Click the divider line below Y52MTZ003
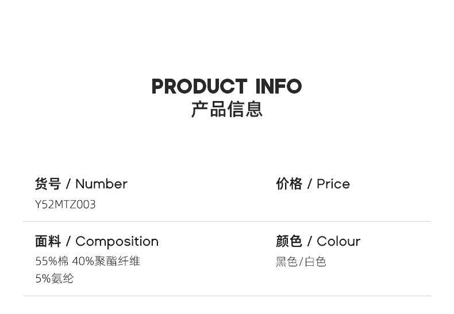Viewport: 454px width, 314px height. tap(227, 221)
